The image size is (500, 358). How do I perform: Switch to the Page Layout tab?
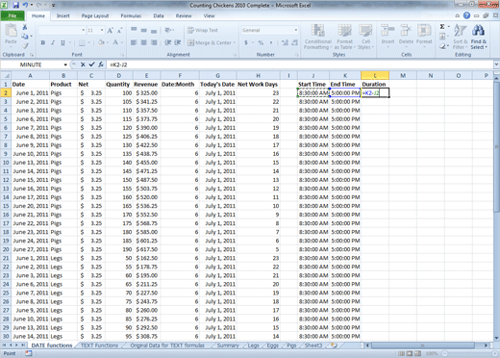tap(95, 15)
